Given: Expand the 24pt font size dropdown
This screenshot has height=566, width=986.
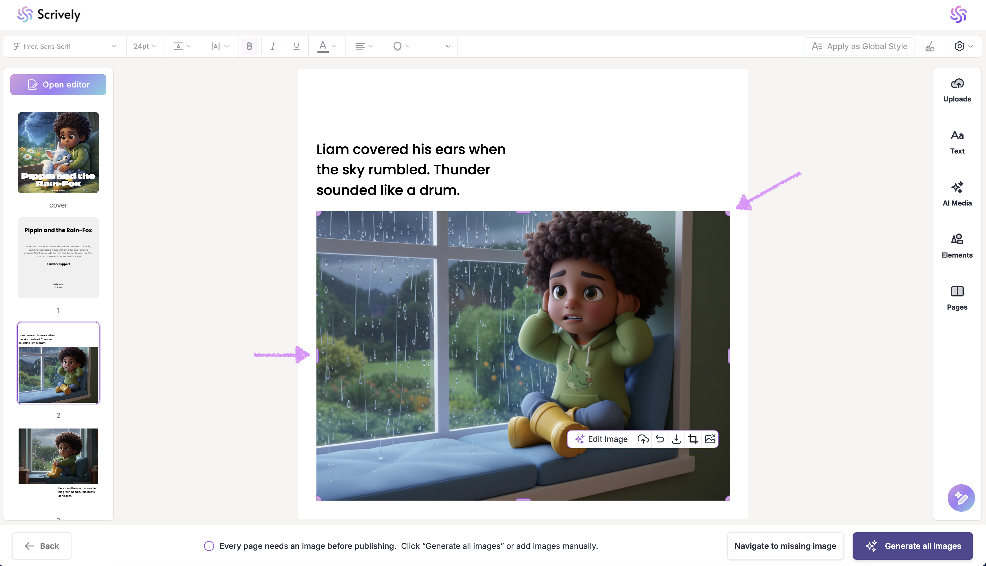Looking at the screenshot, I should [145, 46].
